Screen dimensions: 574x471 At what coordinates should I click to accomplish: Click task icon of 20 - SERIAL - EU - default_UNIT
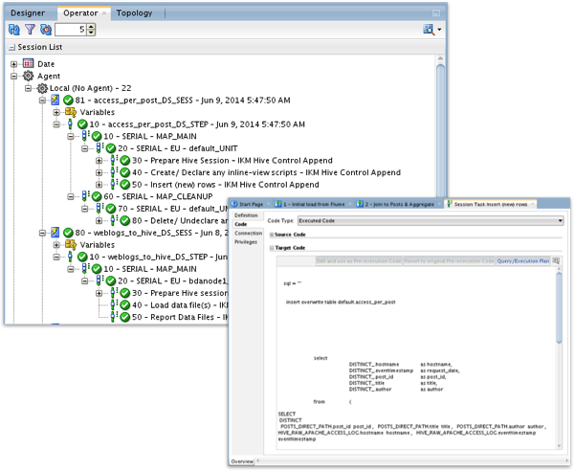coord(99,148)
